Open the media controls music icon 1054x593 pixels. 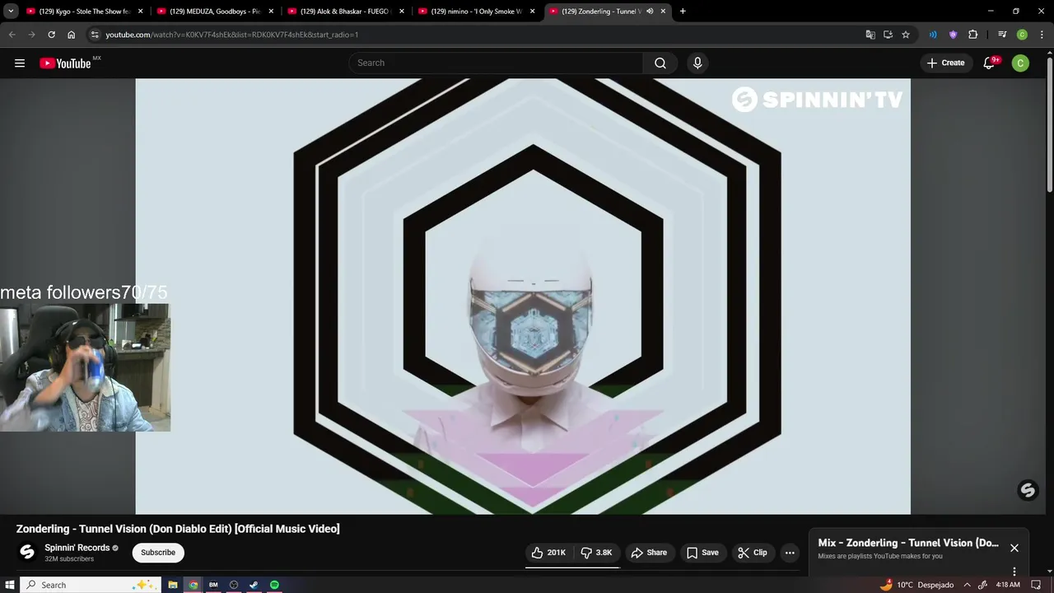click(1002, 35)
